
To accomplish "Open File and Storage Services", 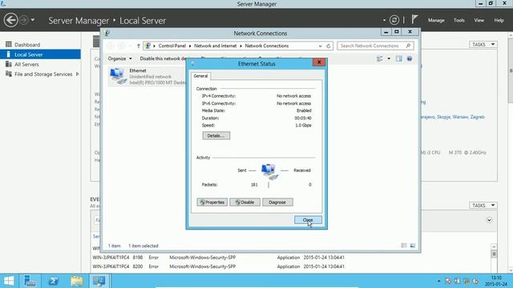I will coord(43,74).
